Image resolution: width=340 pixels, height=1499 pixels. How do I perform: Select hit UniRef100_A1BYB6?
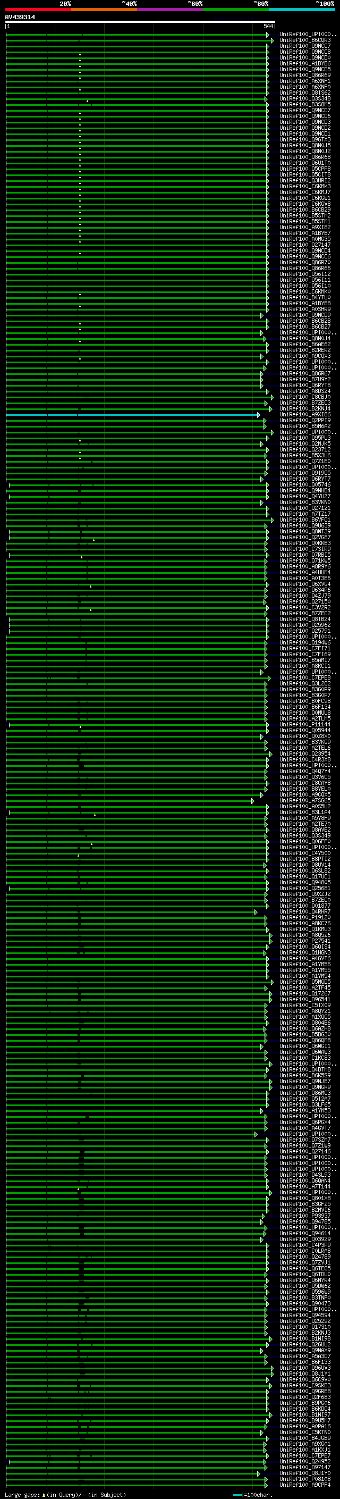305,64
